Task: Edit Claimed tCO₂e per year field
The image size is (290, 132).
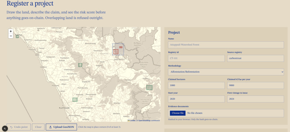Action: [x=255, y=85]
